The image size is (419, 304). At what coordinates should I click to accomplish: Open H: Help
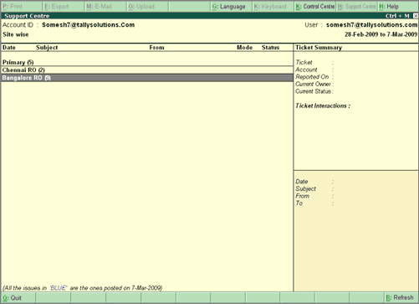[x=398, y=7]
